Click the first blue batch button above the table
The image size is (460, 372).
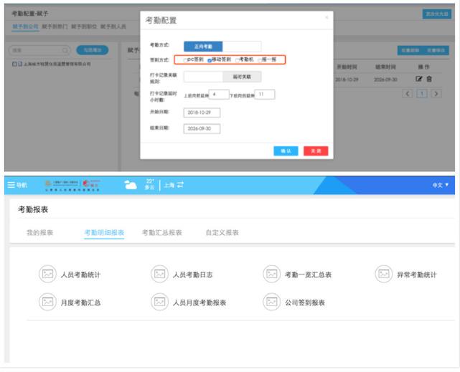(x=410, y=50)
